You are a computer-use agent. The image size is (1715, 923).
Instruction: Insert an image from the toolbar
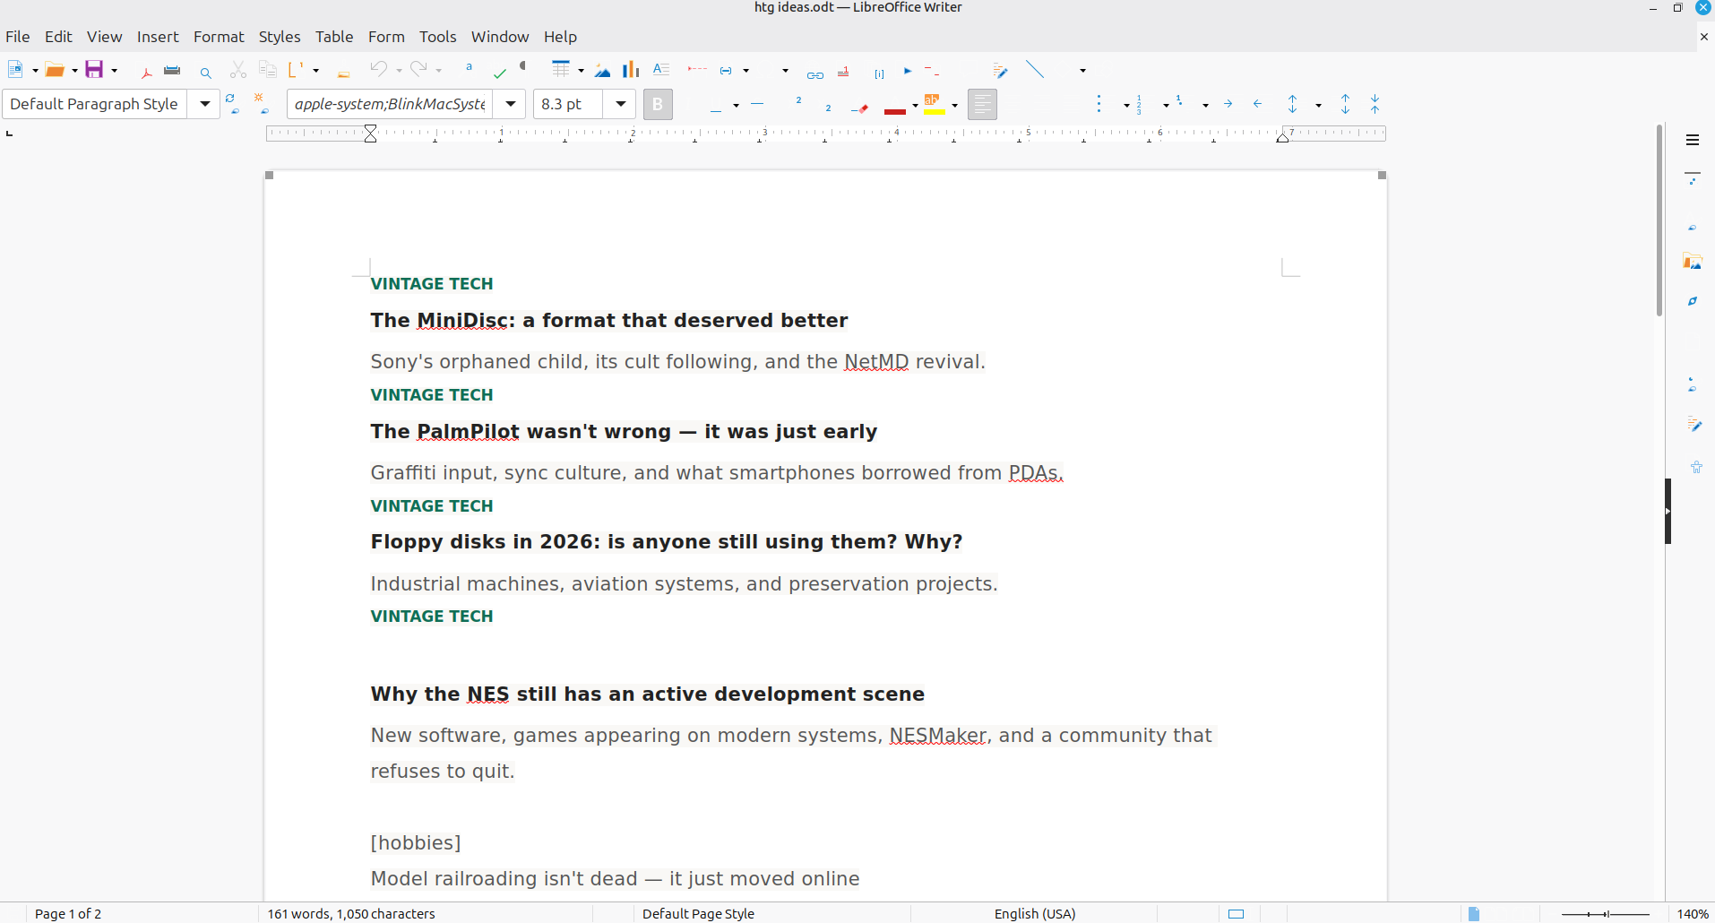(x=602, y=70)
